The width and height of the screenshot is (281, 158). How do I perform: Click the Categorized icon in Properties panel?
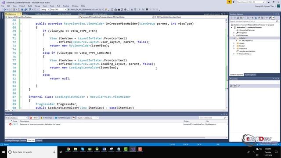231,86
